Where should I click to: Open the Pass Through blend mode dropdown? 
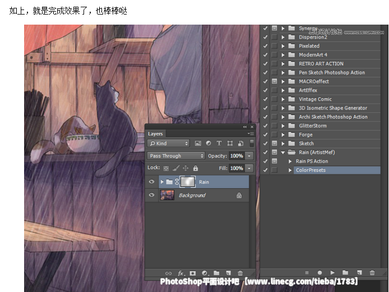176,156
